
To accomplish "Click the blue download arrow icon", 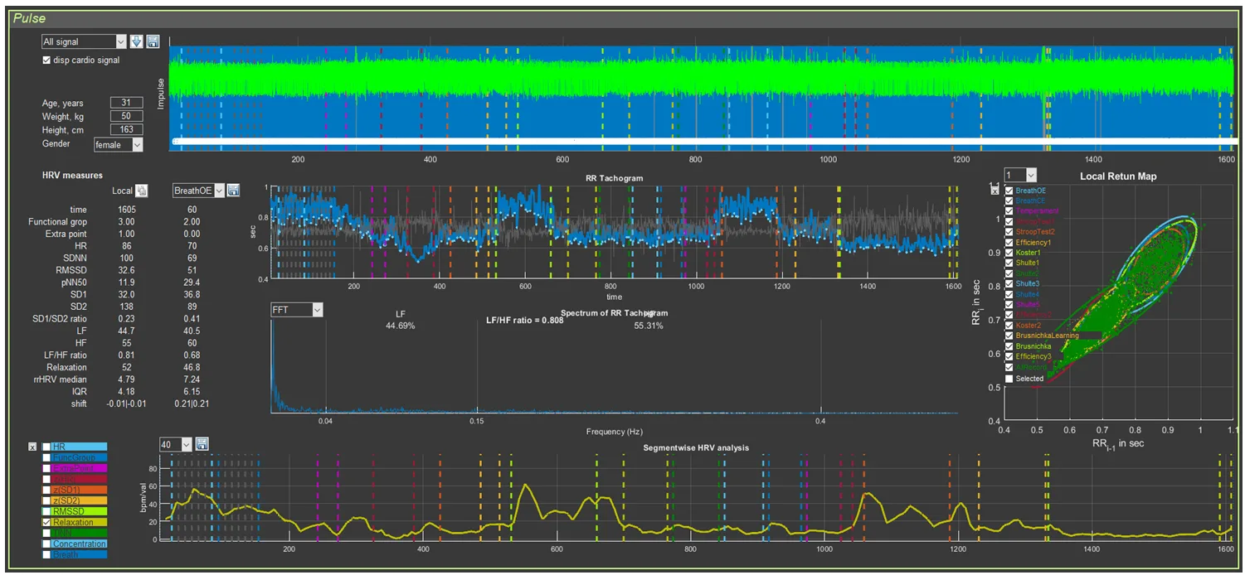I will (x=137, y=41).
